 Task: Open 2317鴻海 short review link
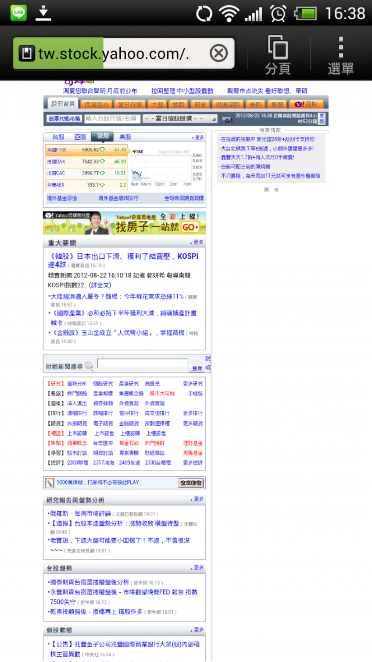[103, 462]
